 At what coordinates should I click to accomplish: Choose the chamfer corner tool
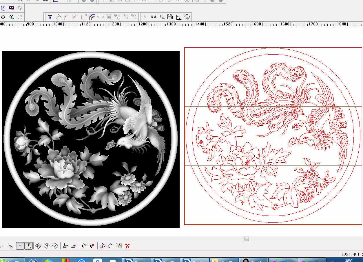[x=75, y=17]
